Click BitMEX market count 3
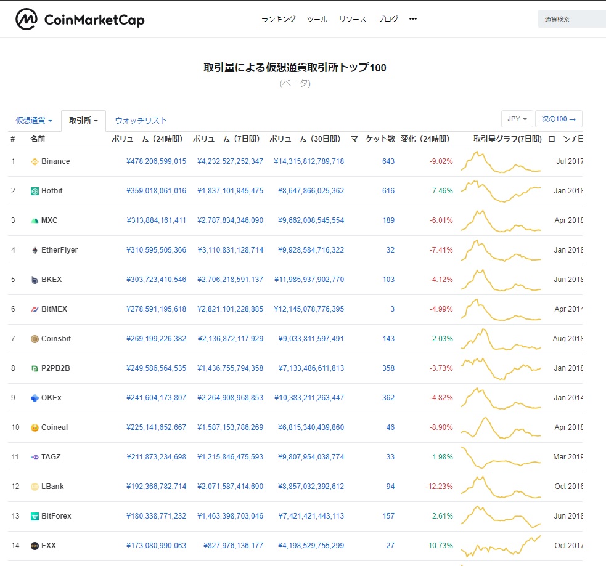Viewport: 606px width, 566px height. tap(392, 309)
